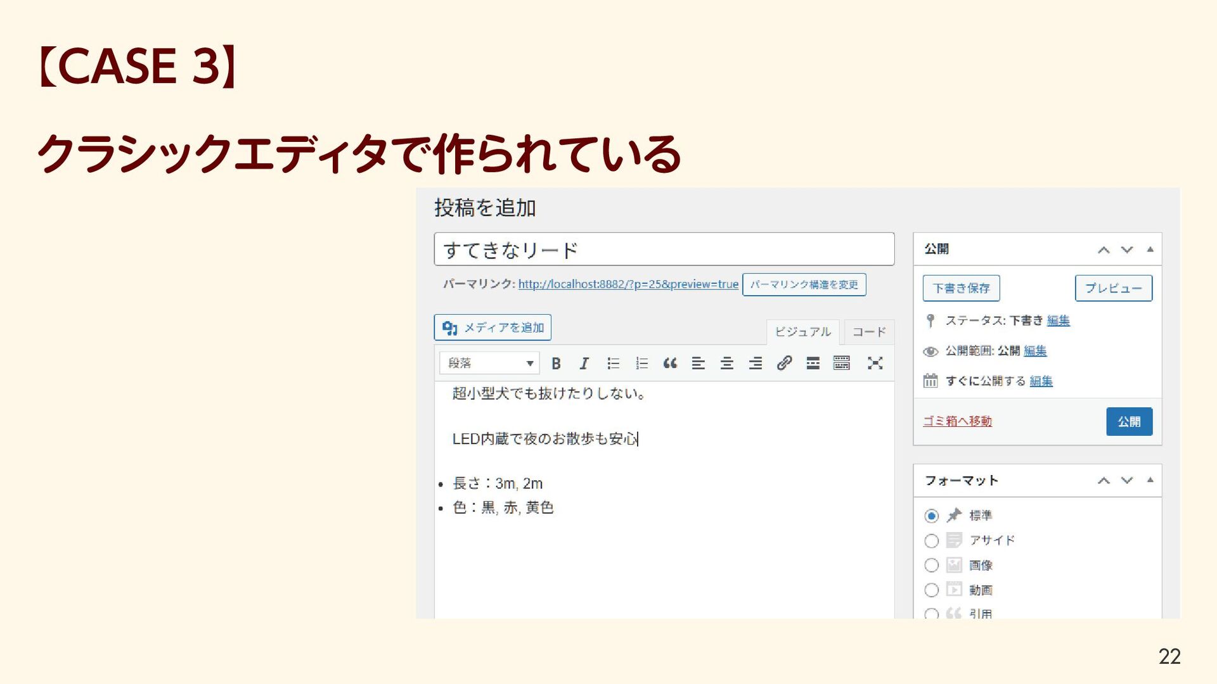Collapse the 公開 panel with triangle toggle
The height and width of the screenshot is (684, 1217).
[x=1150, y=250]
